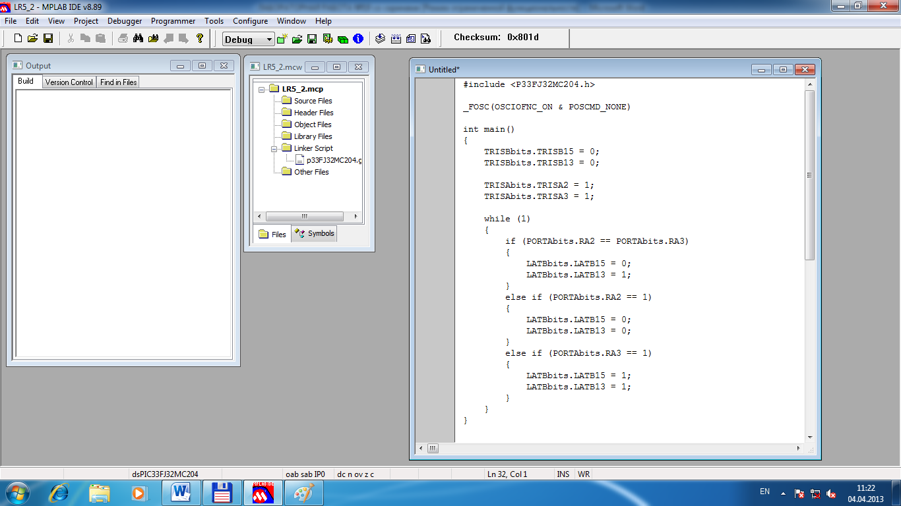Click the Untitled editor vertical scrollbar thumb
This screenshot has width=901, height=506.
[x=810, y=175]
